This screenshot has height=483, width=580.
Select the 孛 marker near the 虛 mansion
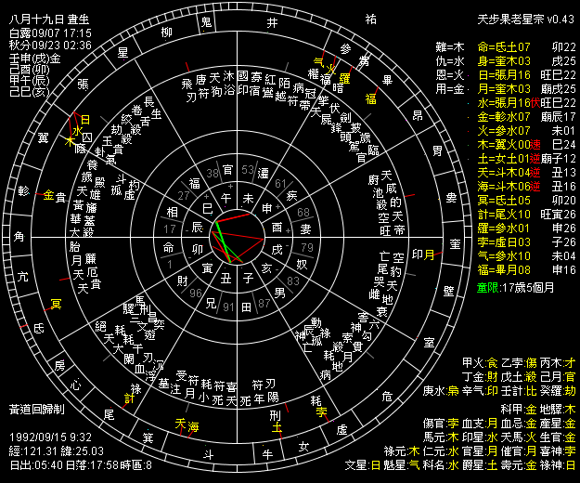pyautogui.click(x=322, y=411)
